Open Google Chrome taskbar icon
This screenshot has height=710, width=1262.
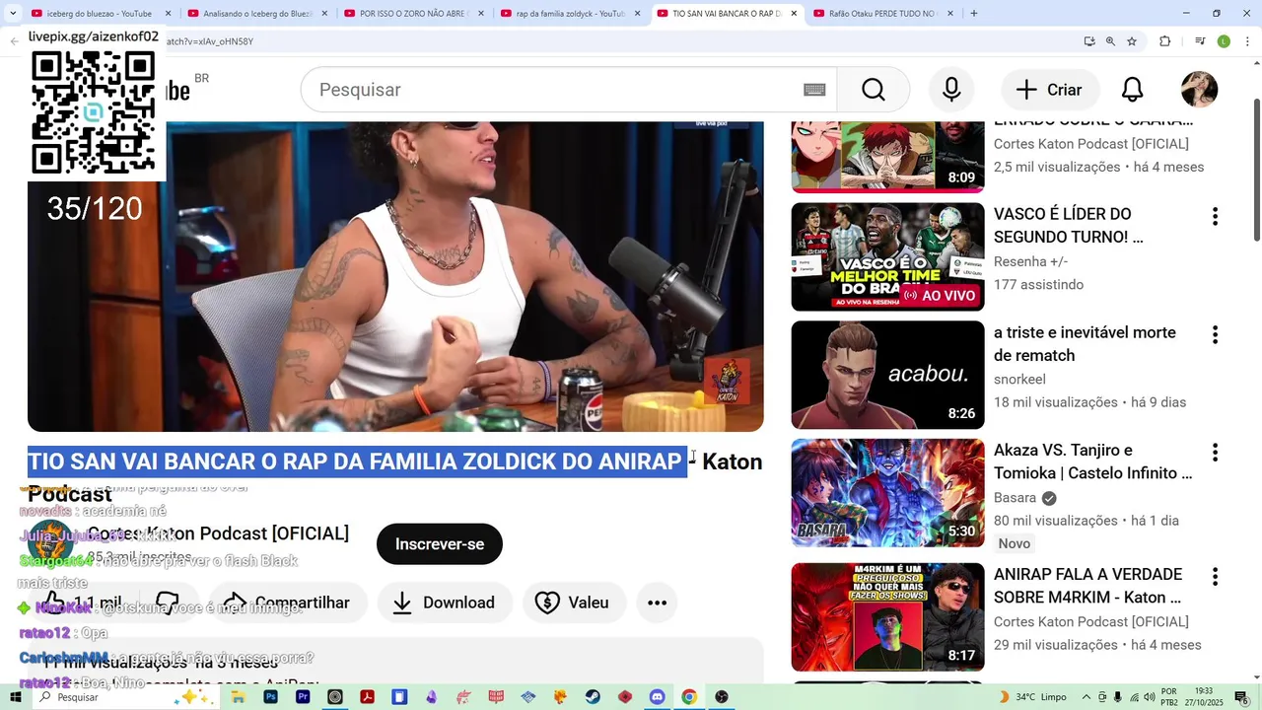(689, 697)
